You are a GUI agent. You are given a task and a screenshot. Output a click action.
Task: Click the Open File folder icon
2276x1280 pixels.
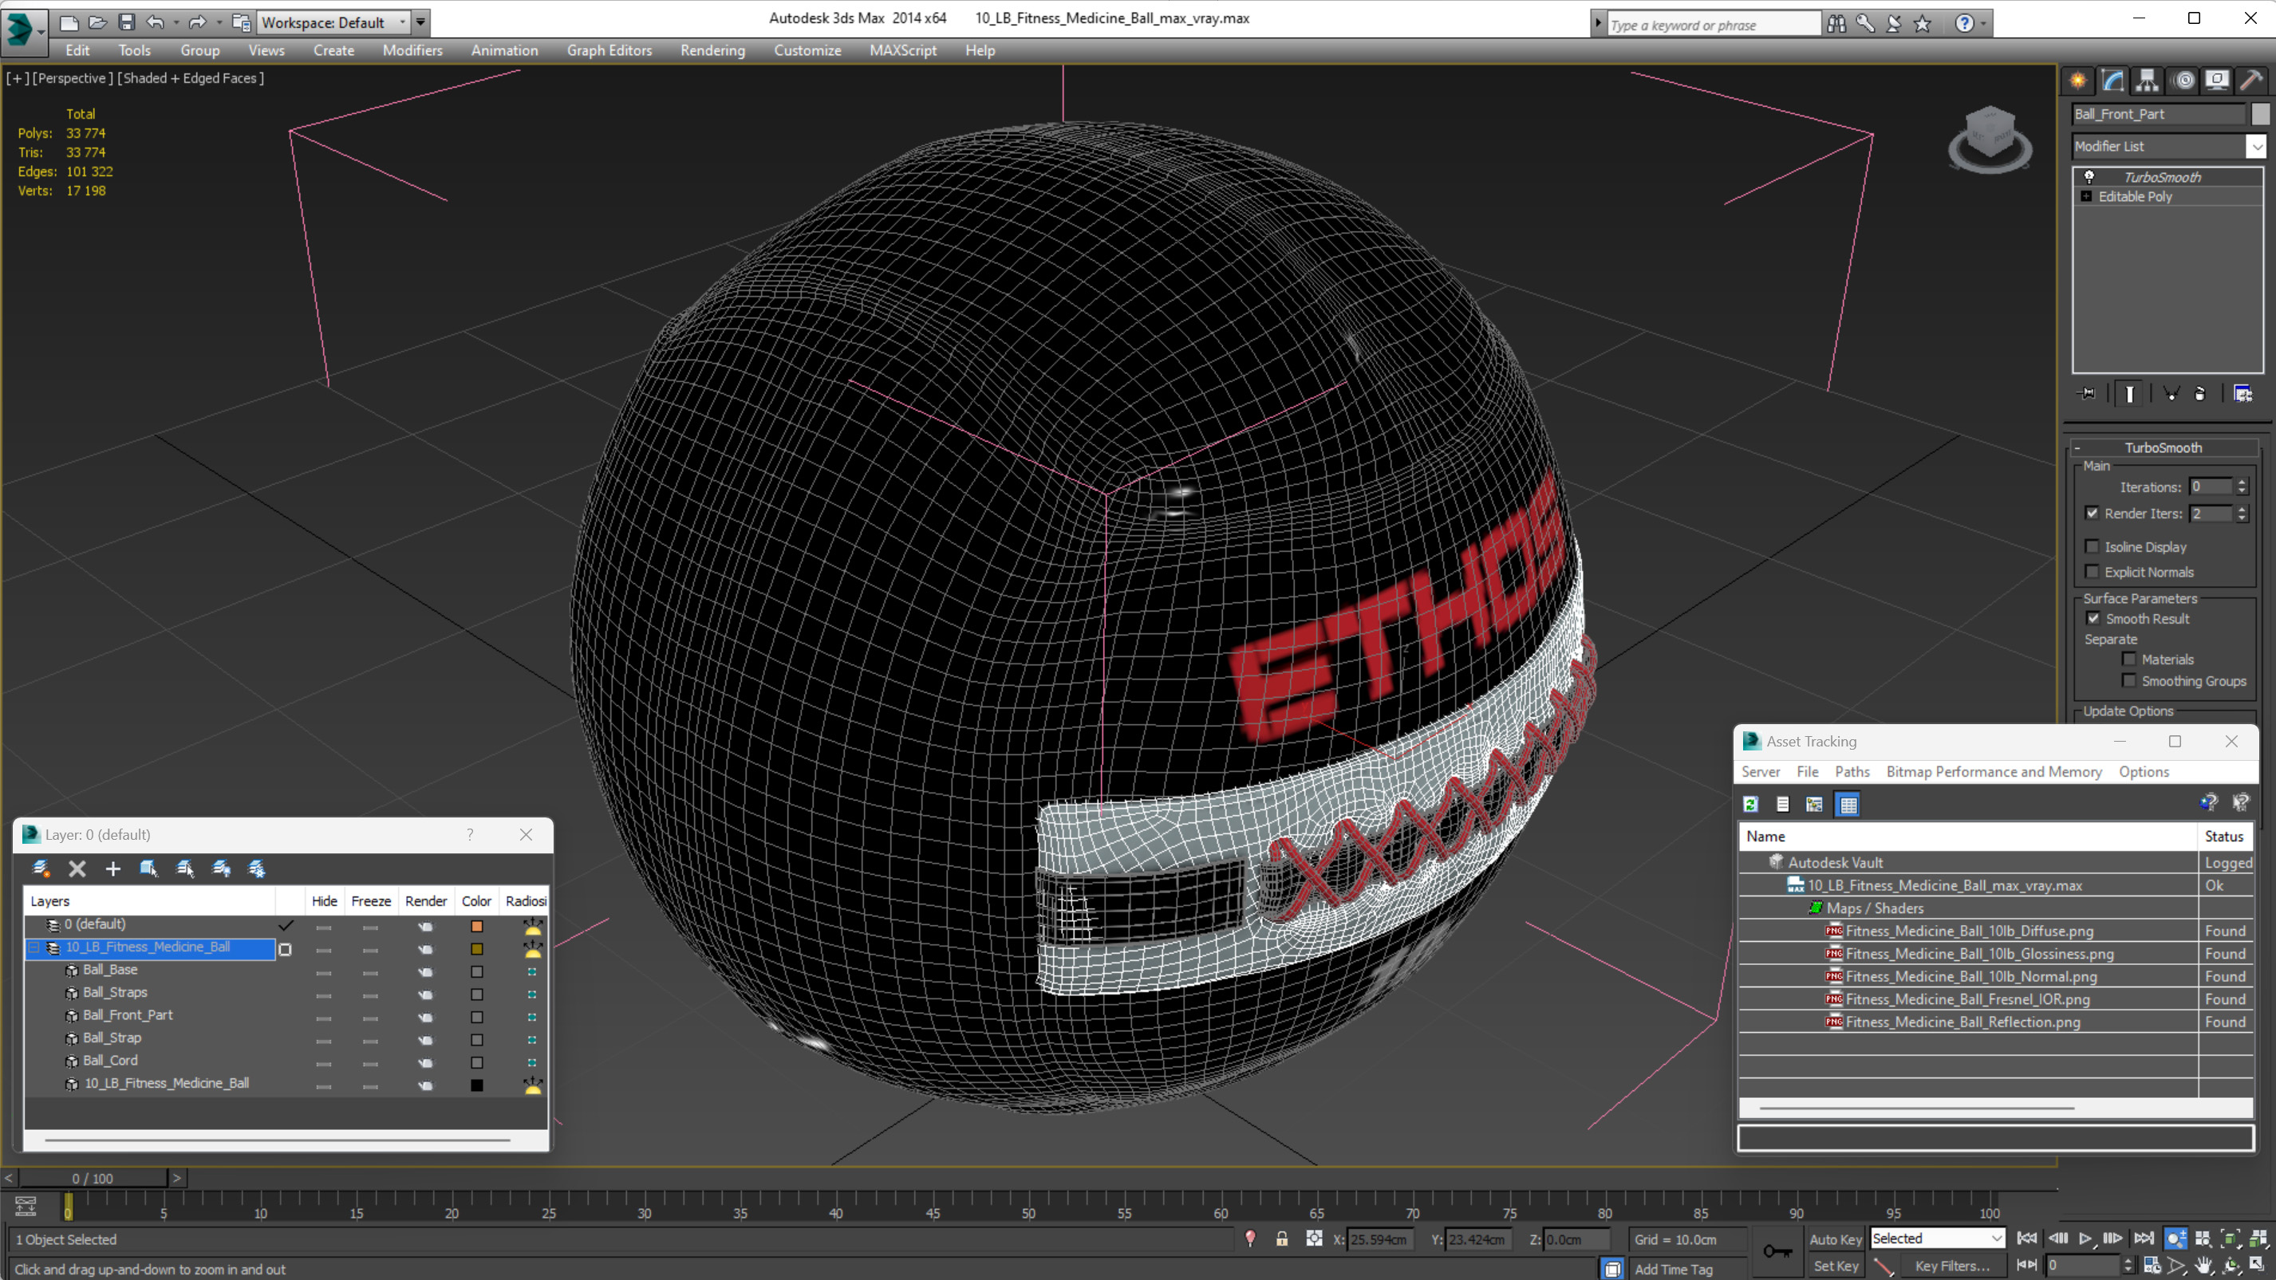coord(97,22)
